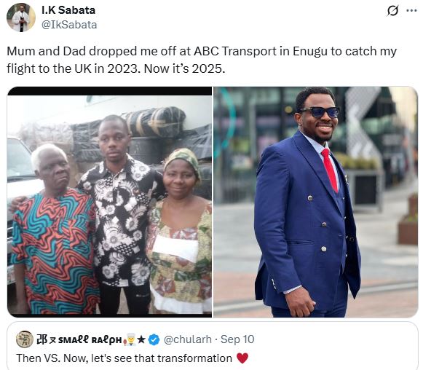Click the woman's headscarf in the photo
The height and width of the screenshot is (370, 423).
pos(183,160)
